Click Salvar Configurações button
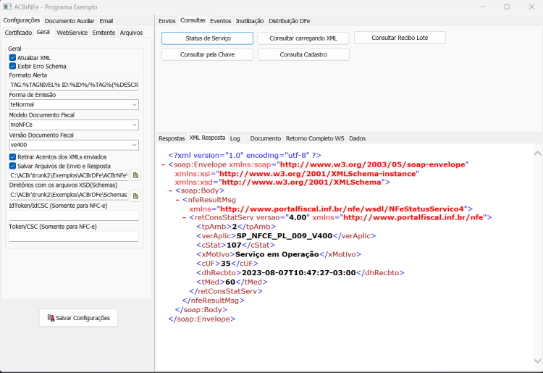Viewport: 543px width, 373px height. [79, 317]
